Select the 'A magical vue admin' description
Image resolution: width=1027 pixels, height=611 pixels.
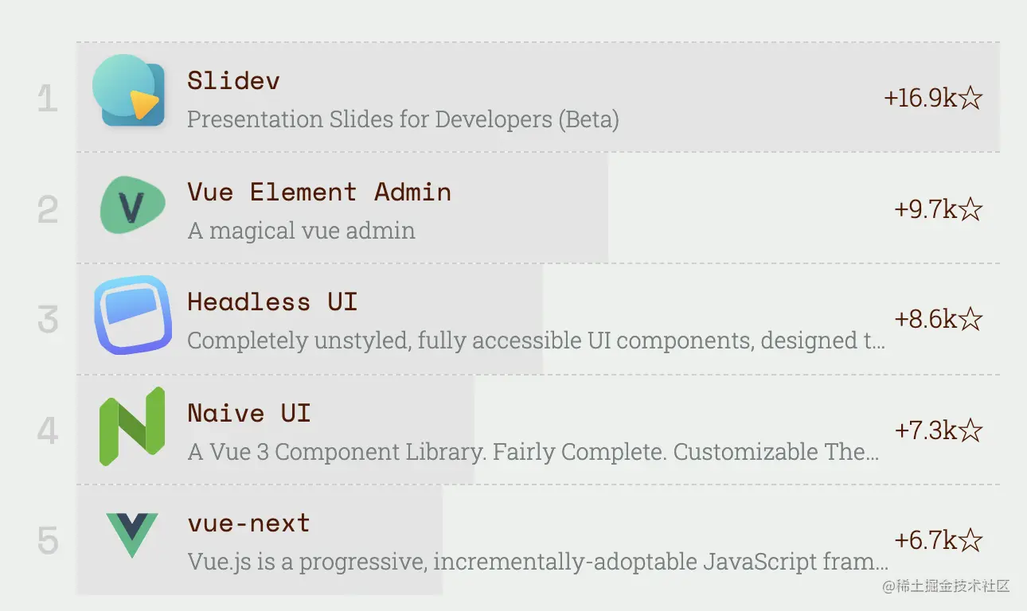tap(302, 231)
